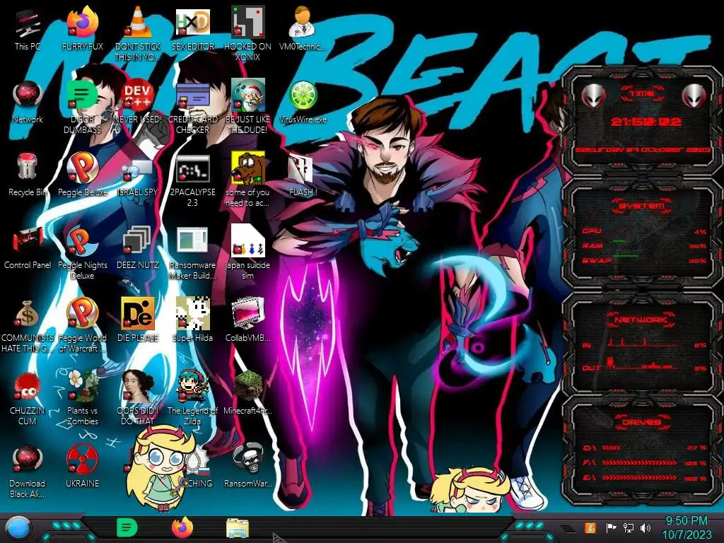Screen dimensions: 724x543
Task: Open the DIE PLEASE De icon
Action: (137, 321)
